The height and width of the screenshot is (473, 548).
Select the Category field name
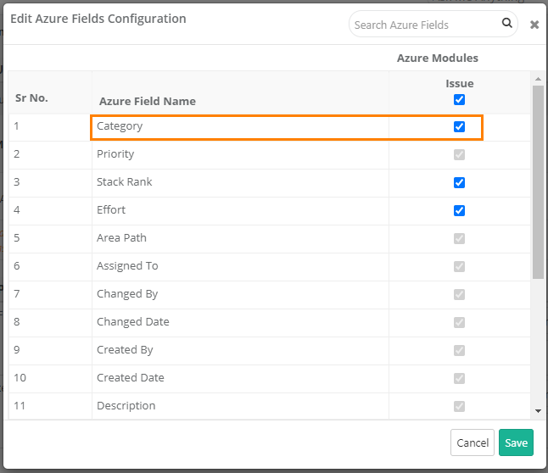tap(120, 126)
